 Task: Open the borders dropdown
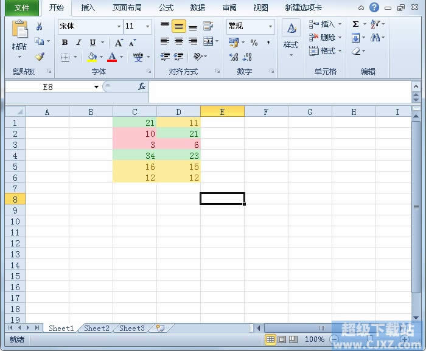pyautogui.click(x=75, y=57)
